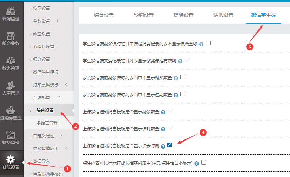Open 教室设置 in the side menu
This screenshot has height=177, width=290.
[41, 34]
